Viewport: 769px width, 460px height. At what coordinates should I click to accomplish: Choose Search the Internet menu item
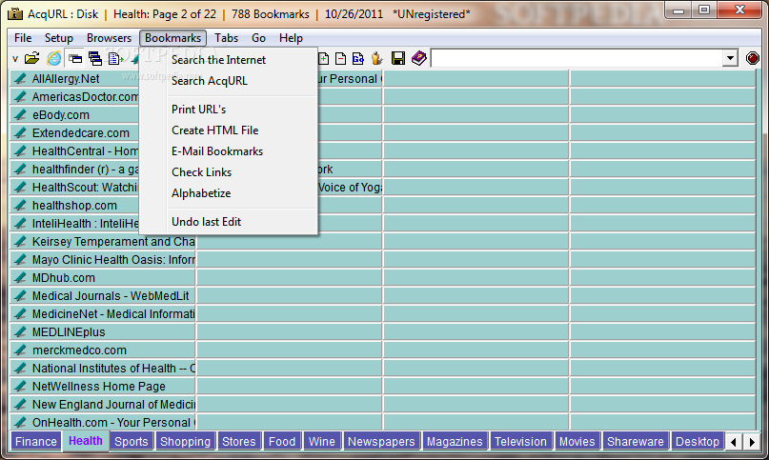pos(228,60)
